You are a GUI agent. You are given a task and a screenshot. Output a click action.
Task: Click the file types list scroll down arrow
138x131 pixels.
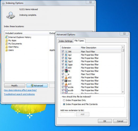123,92
